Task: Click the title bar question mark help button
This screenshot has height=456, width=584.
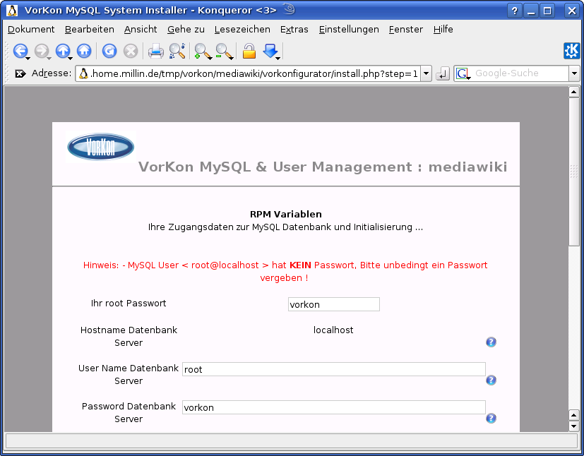Action: pos(515,11)
